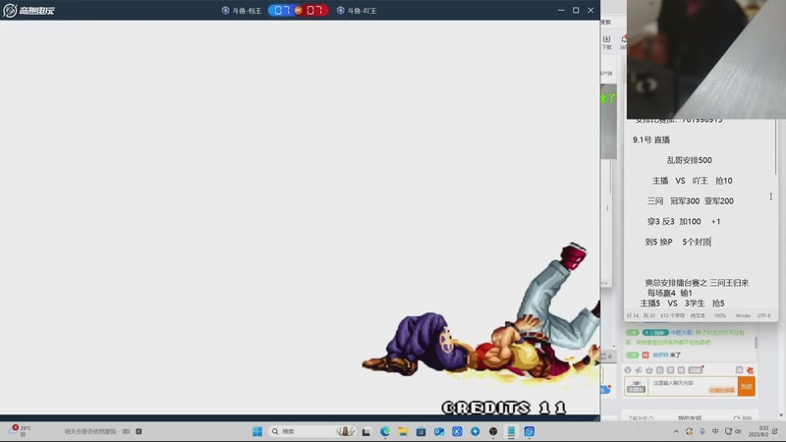Open the taskbar clock and date
This screenshot has height=442, width=786.
click(760, 431)
